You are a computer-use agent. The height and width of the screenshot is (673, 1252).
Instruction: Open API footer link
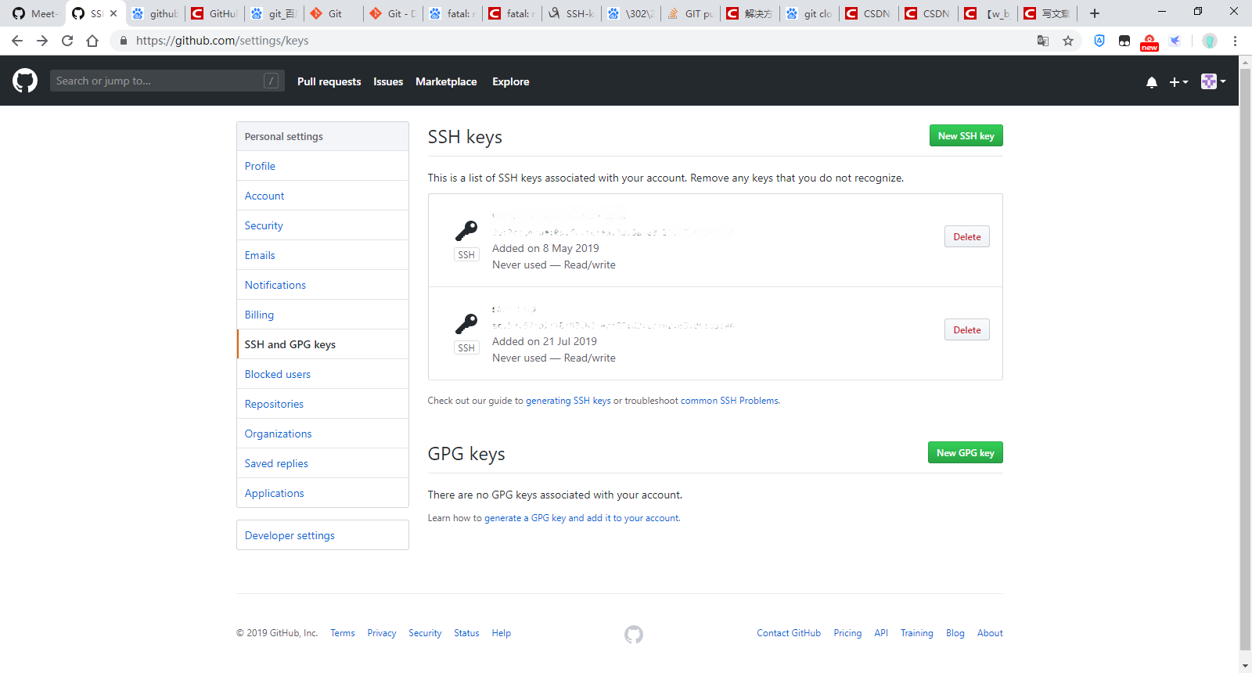(881, 633)
